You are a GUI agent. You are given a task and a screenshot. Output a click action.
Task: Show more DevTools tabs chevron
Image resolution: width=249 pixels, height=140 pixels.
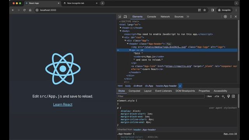click(x=188, y=17)
